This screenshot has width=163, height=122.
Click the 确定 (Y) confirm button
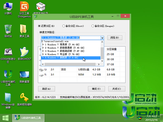point(96,89)
